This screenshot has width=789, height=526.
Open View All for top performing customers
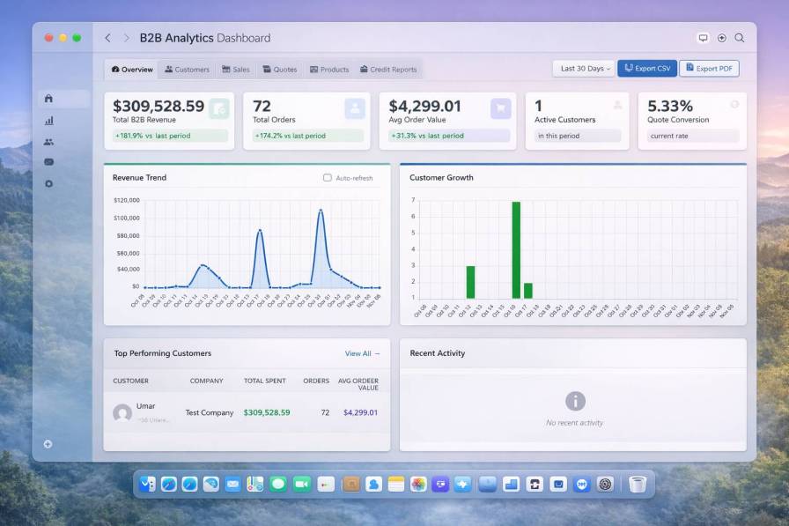(363, 352)
